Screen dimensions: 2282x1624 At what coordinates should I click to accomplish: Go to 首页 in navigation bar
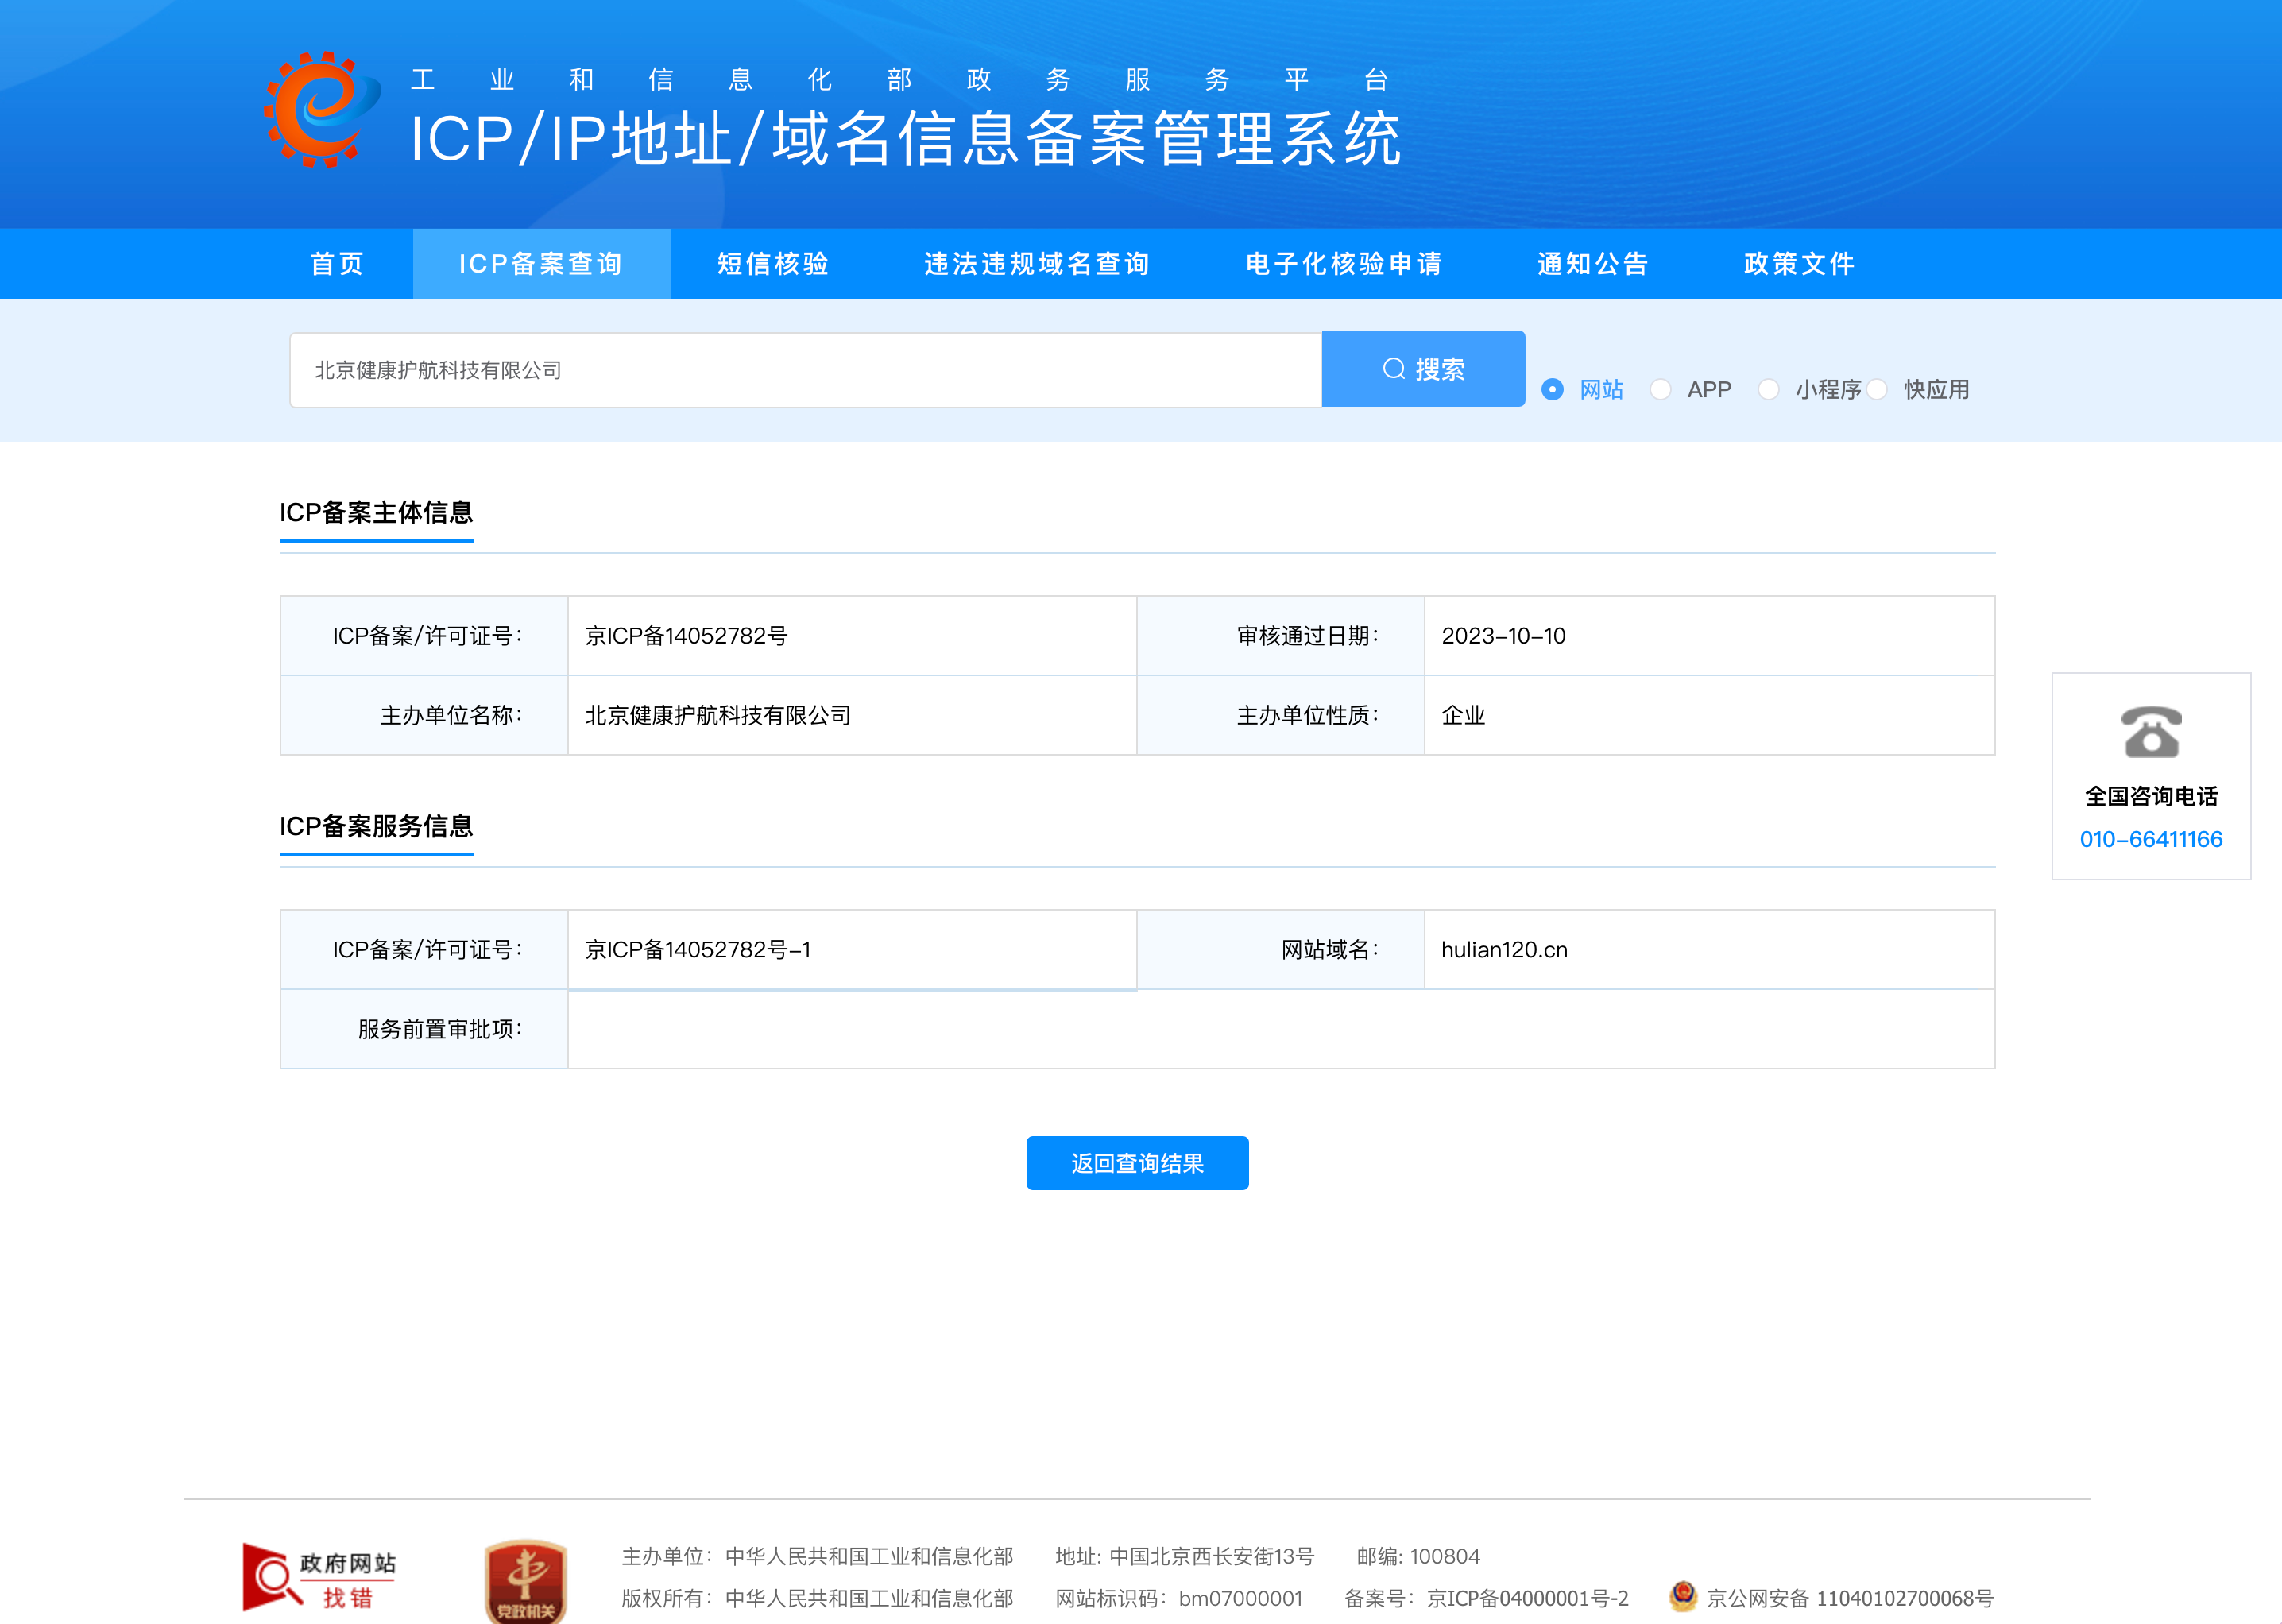[x=337, y=264]
